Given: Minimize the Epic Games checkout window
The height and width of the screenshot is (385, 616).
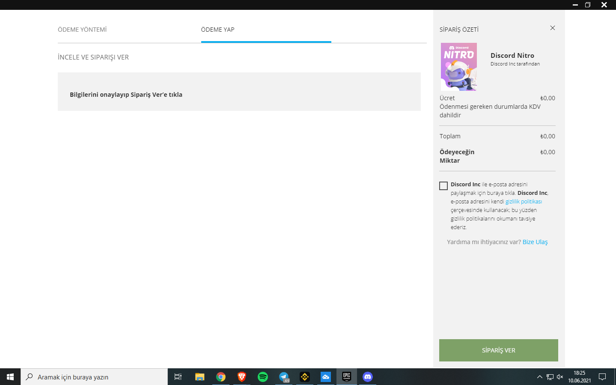Looking at the screenshot, I should [x=575, y=5].
